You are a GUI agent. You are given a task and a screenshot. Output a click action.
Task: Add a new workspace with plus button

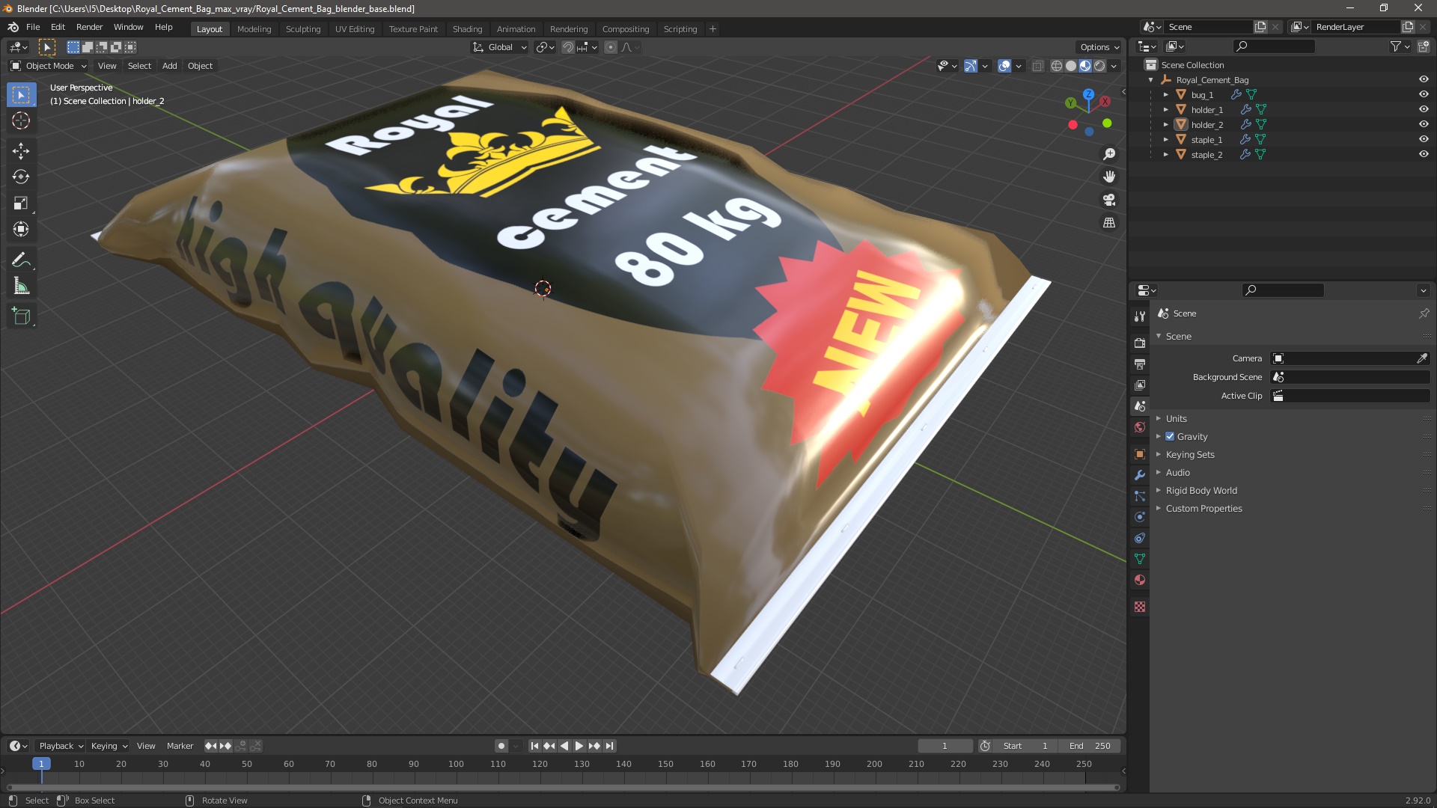click(x=713, y=28)
